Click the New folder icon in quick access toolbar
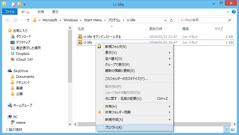Viewport: 239px width, 135px height. click(x=19, y=4)
